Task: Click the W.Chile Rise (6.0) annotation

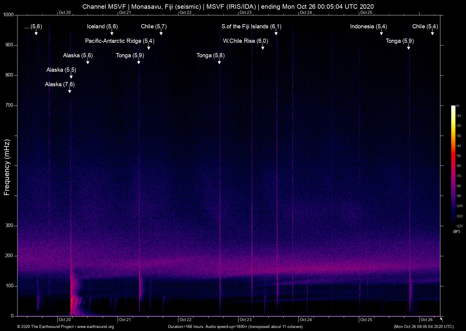Action: [x=245, y=41]
